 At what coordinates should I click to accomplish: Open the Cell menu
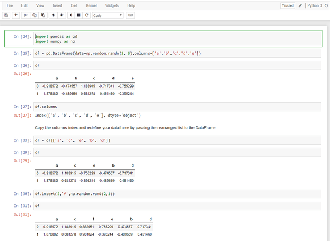pos(74,5)
